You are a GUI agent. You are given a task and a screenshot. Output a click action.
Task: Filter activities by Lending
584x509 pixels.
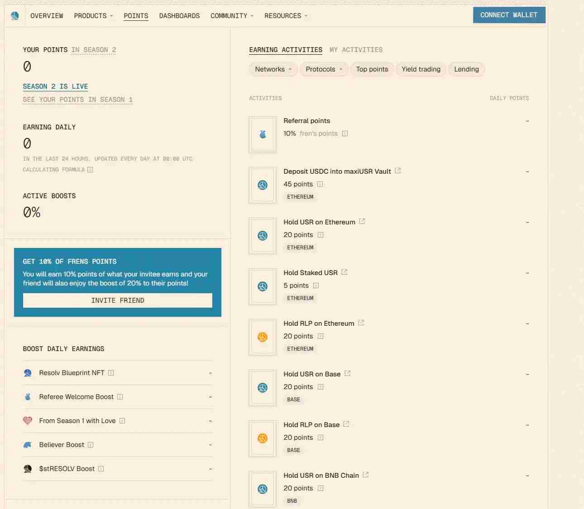tap(466, 69)
